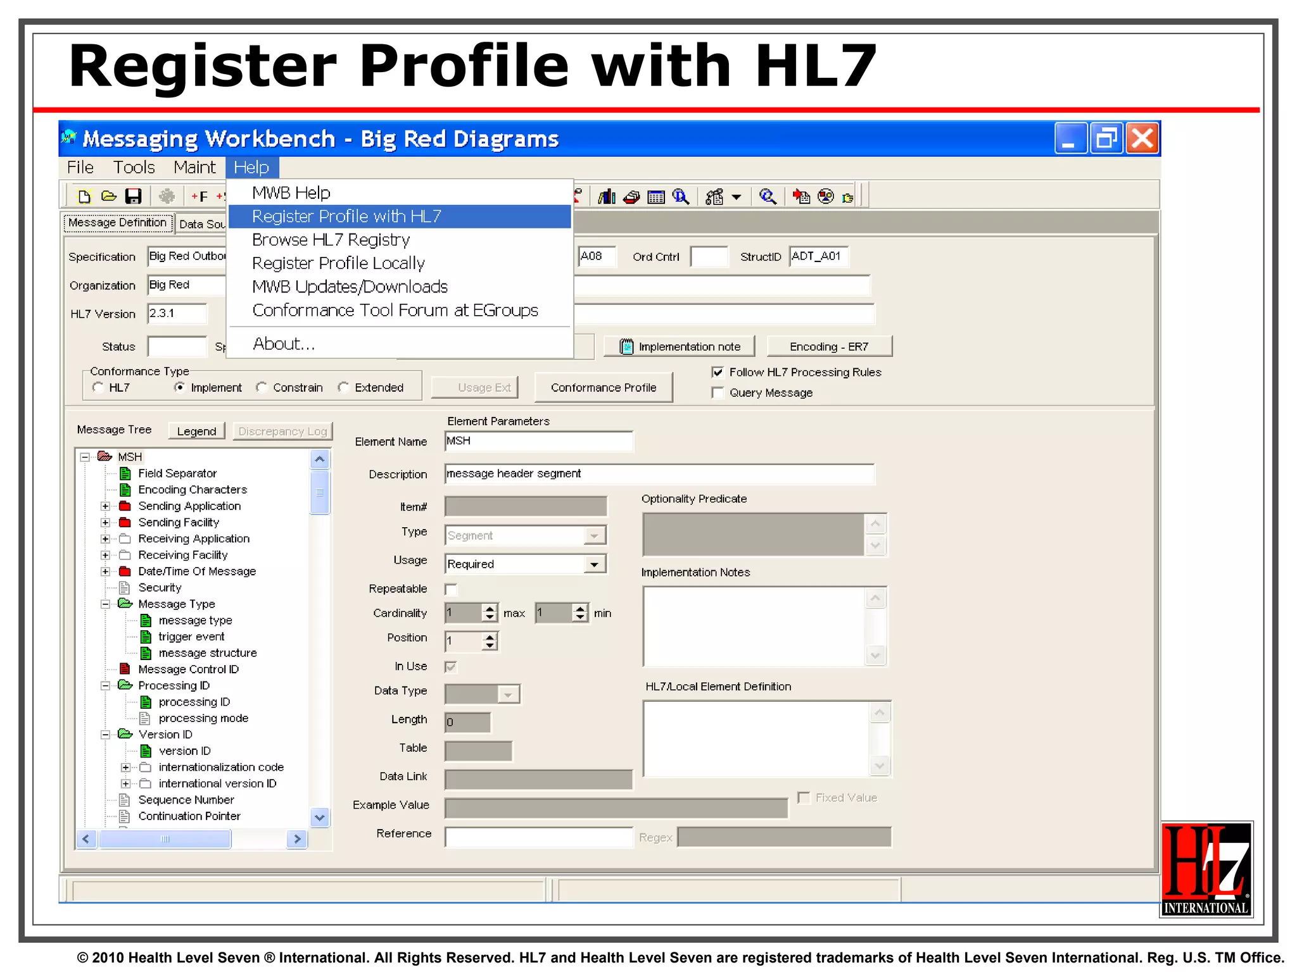1297x972 pixels.
Task: Expand the internationalization code node
Action: (125, 768)
